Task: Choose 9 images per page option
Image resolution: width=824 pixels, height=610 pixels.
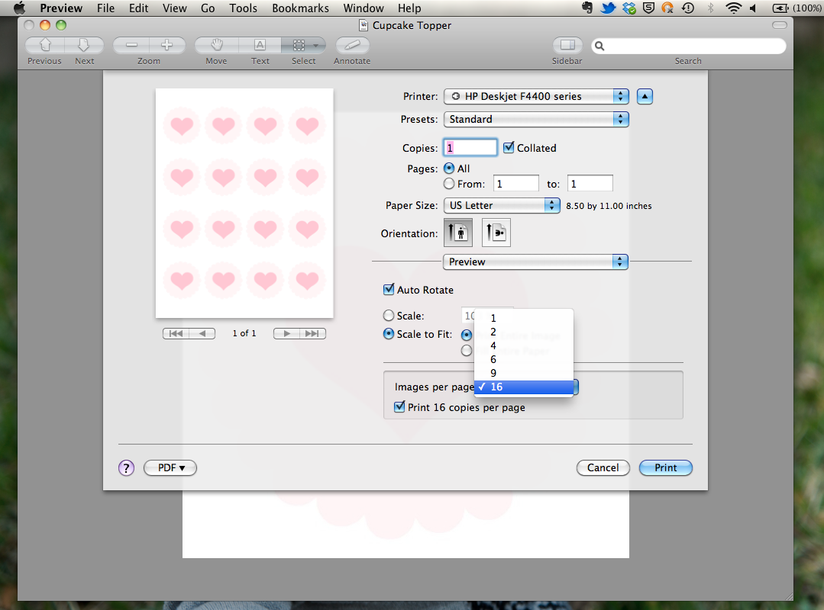Action: coord(493,373)
